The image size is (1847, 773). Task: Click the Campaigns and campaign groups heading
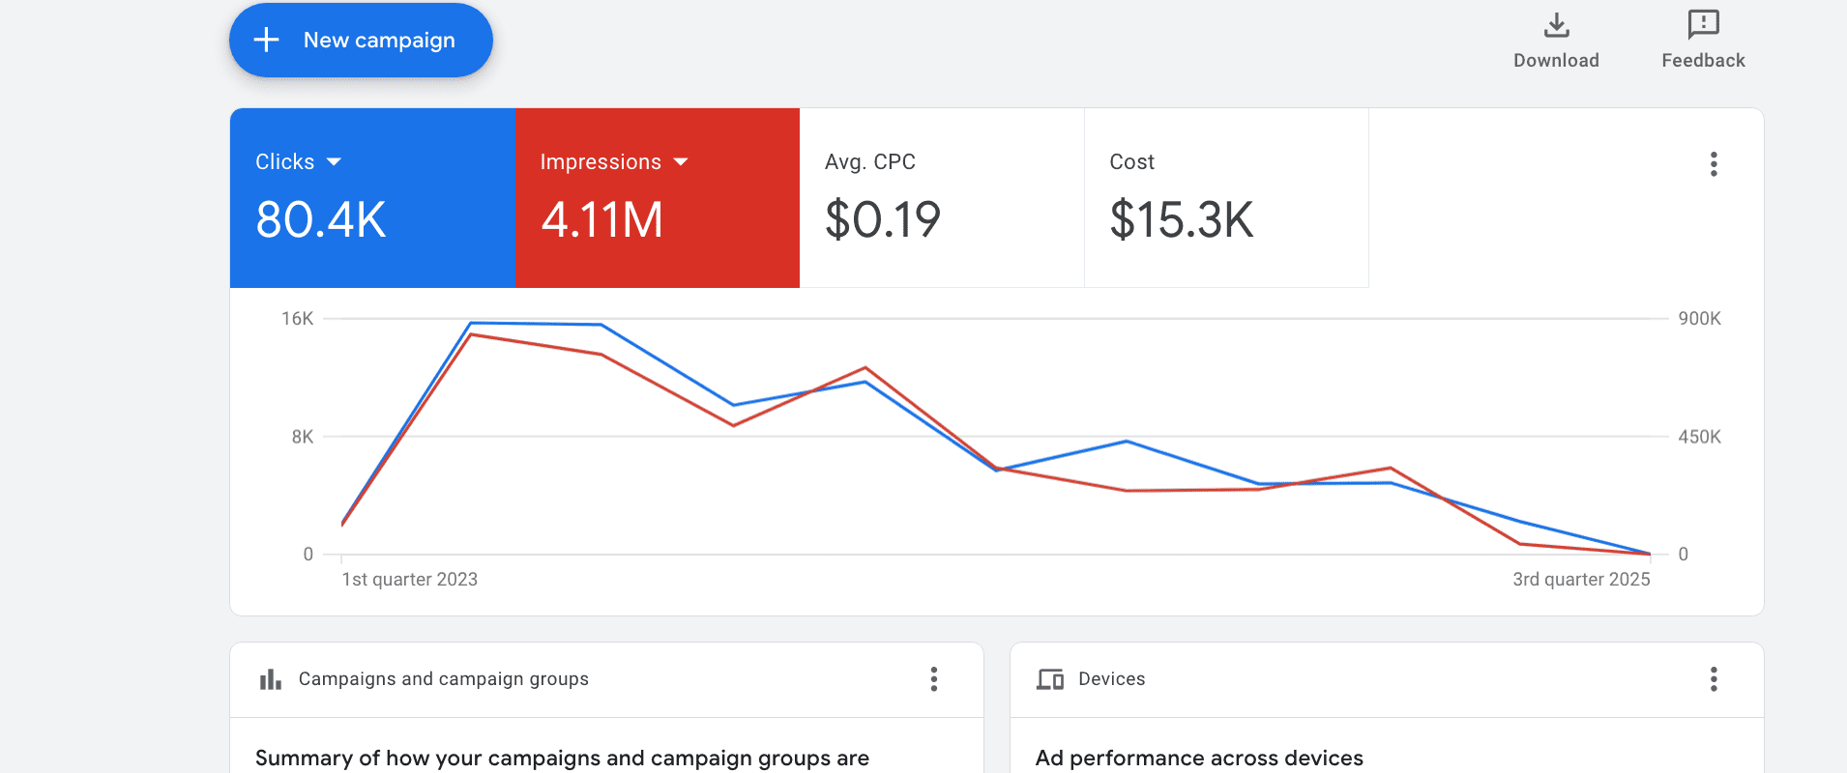point(444,679)
